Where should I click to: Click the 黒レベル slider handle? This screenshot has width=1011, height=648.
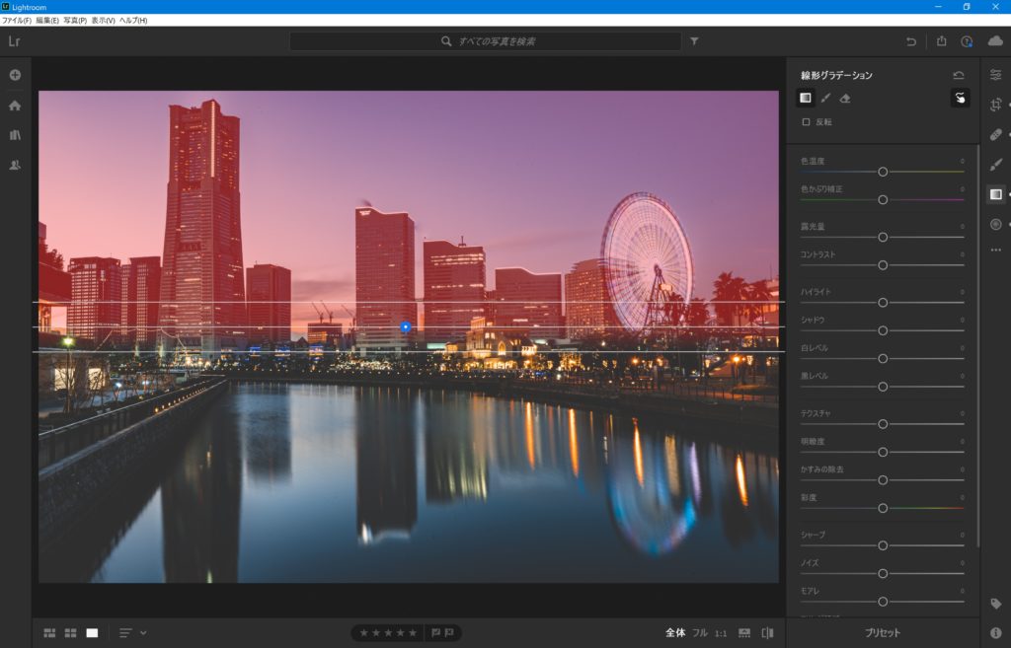[x=883, y=388]
